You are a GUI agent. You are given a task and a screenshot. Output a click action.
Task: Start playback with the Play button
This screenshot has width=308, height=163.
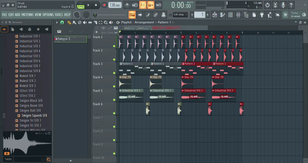pyautogui.click(x=88, y=5)
